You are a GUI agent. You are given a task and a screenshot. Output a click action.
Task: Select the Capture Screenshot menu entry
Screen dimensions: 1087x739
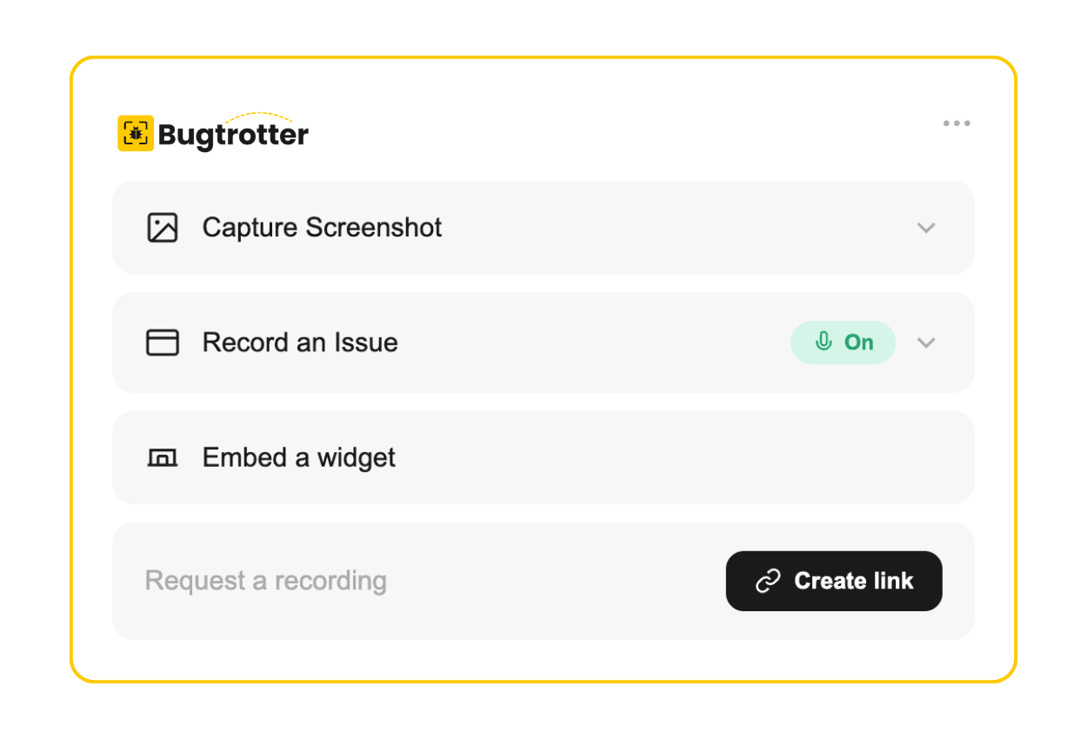pos(322,227)
